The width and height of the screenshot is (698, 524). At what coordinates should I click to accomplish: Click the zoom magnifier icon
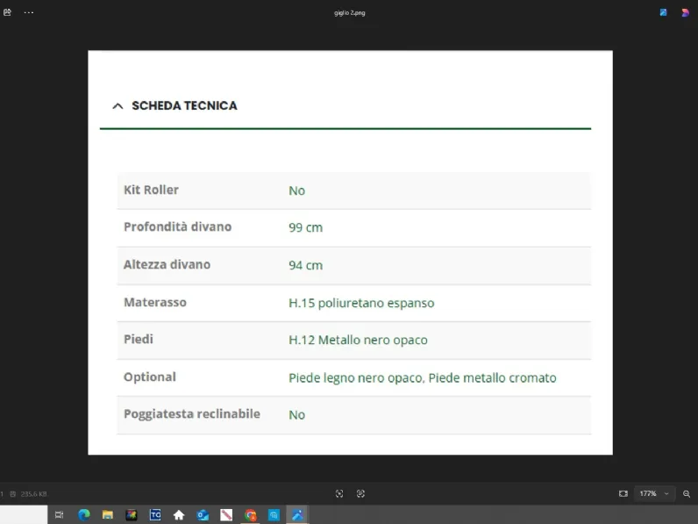687,493
